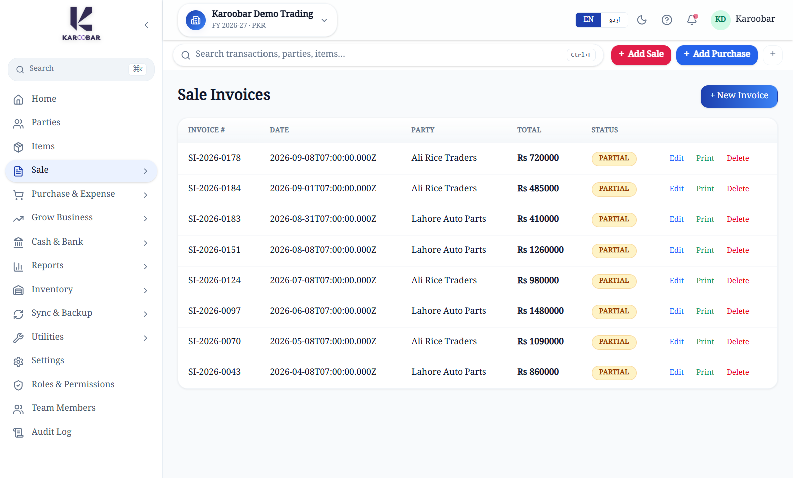Collapse the sidebar with the arrow
793x478 pixels.
pos(146,25)
